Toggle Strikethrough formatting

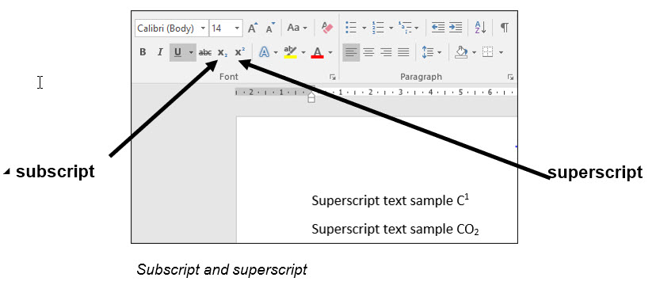(x=205, y=52)
